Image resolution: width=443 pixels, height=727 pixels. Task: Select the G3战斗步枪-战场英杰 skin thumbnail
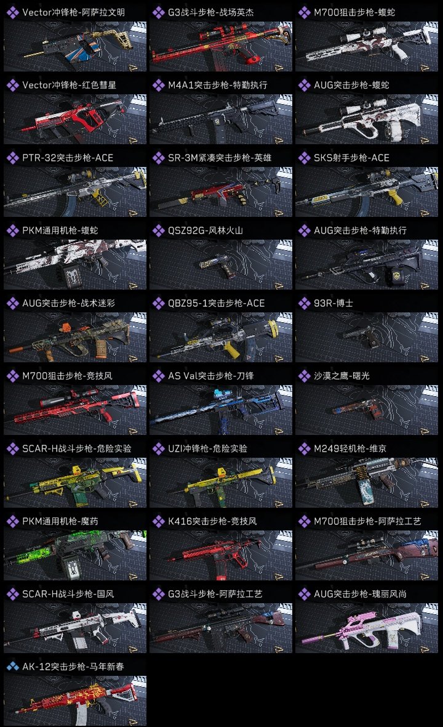221,46
